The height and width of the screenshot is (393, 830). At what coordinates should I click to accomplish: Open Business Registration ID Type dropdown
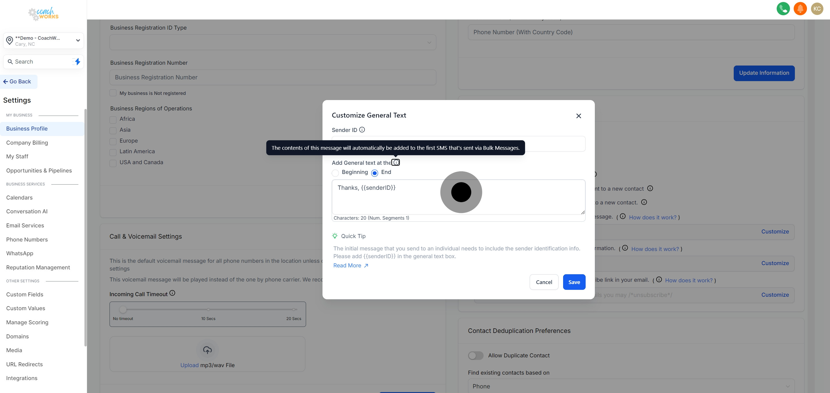[x=273, y=43]
